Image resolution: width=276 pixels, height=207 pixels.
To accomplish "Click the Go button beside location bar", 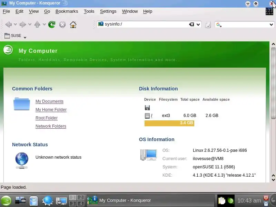I will pyautogui.click(x=208, y=24).
